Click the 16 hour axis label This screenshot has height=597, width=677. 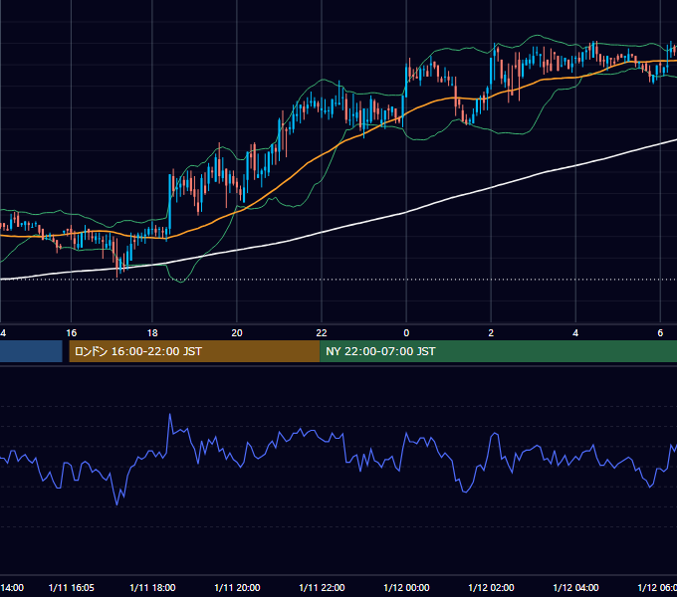(x=72, y=333)
